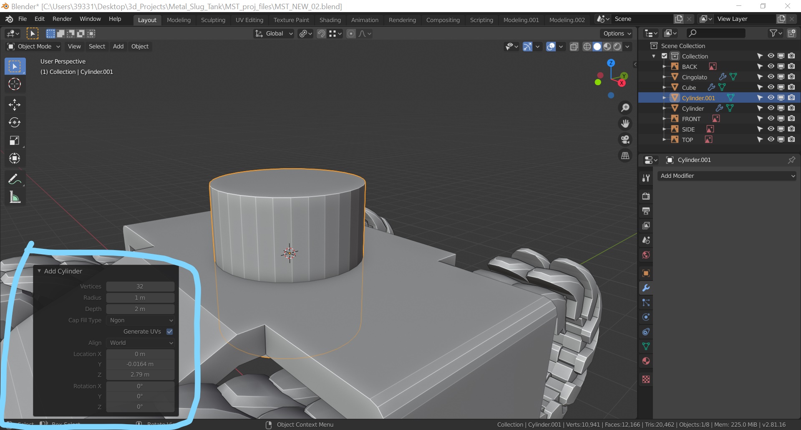Activate the 3D Cursor tool
This screenshot has width=801, height=430.
15,84
